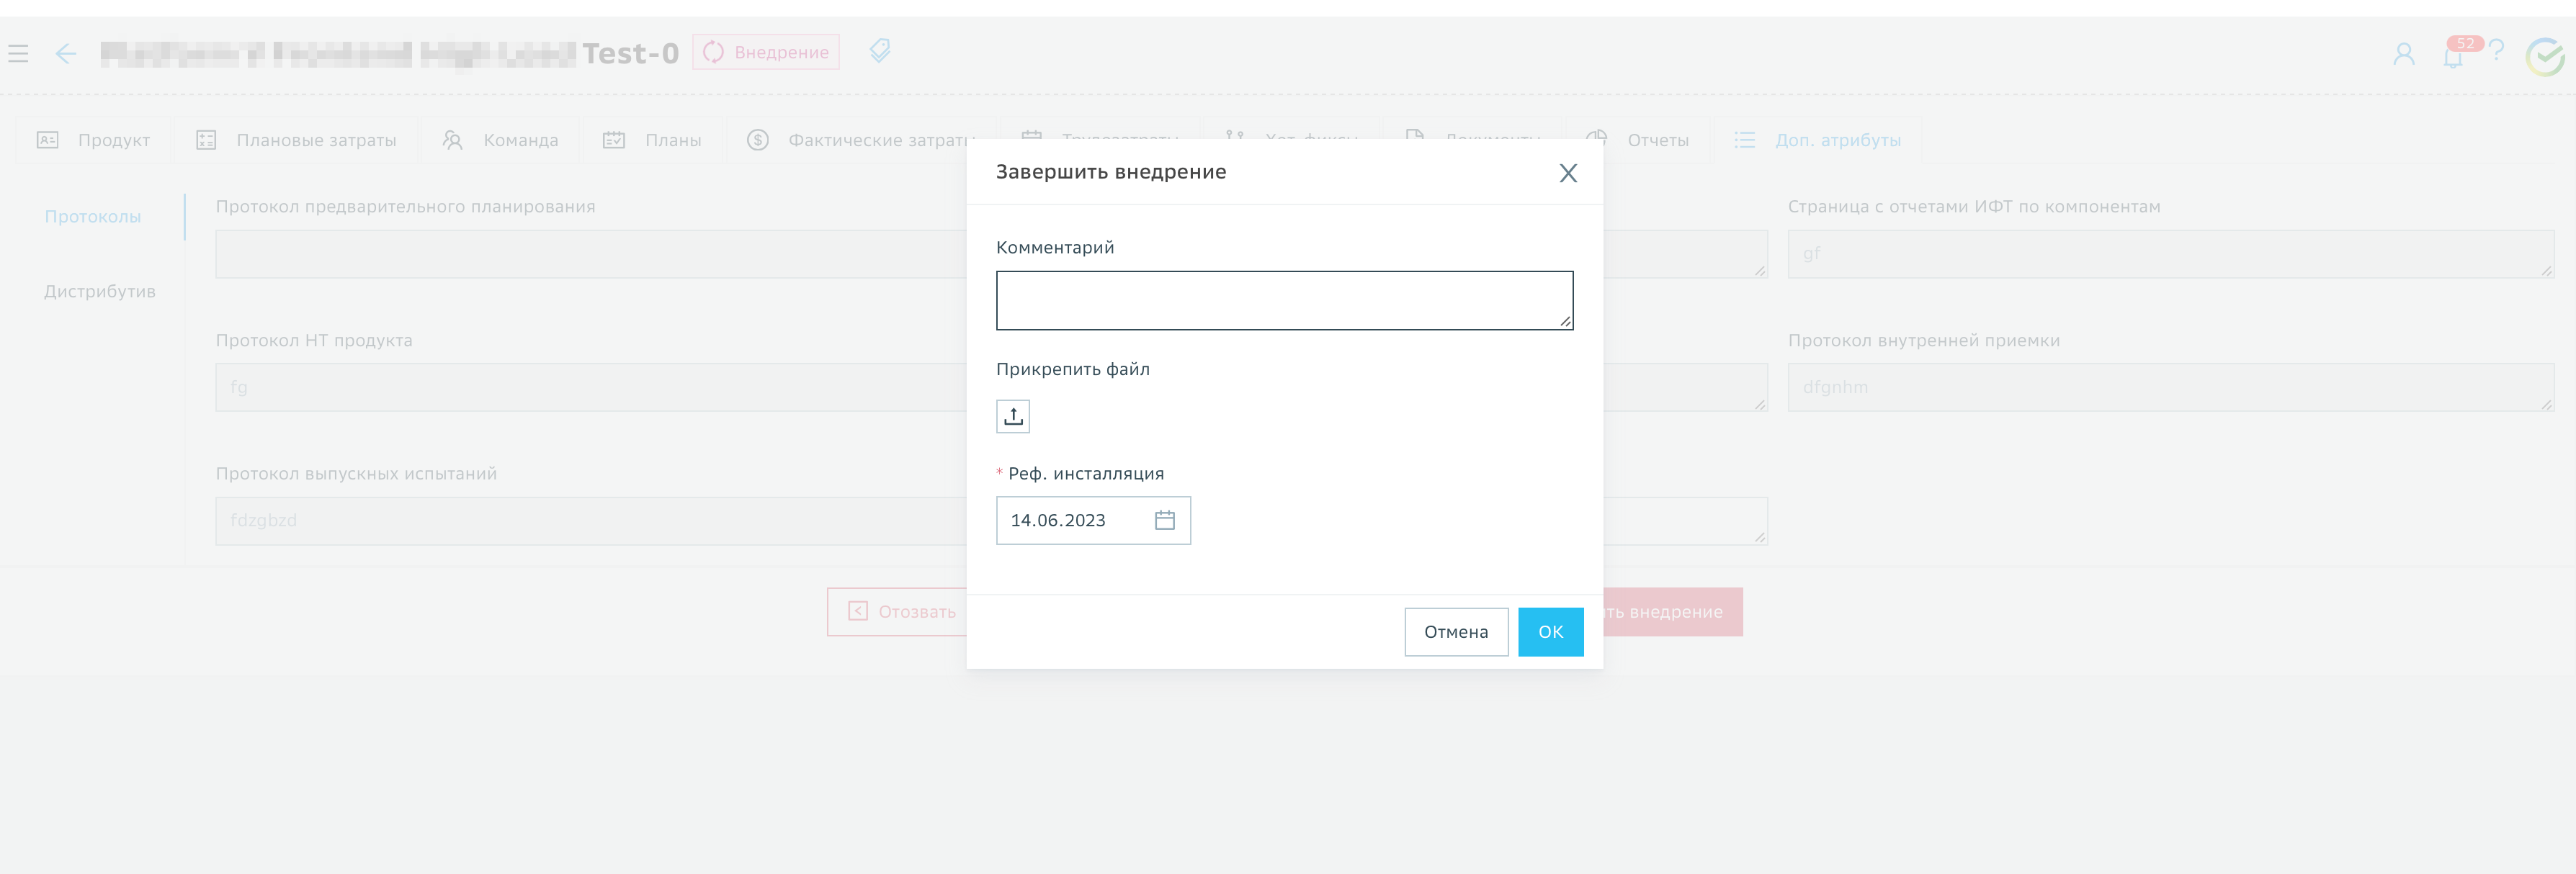Open the calendar date picker icon

coord(1164,519)
